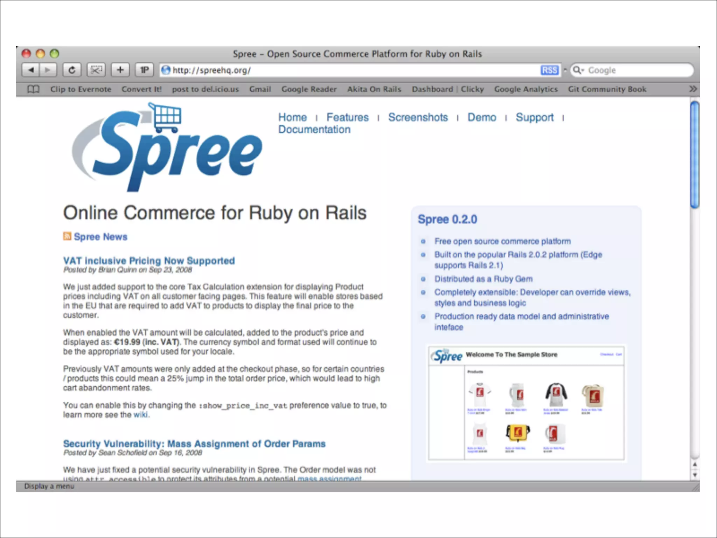Close the Safari window with the red button
Image resolution: width=717 pixels, height=538 pixels.
[26, 54]
